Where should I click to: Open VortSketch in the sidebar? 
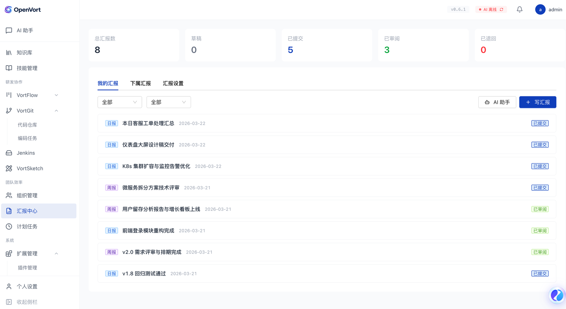pos(30,168)
